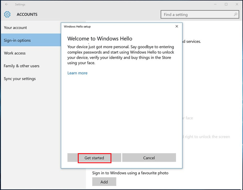Click the Welcome to Windows Hello heading
The height and width of the screenshot is (190, 243).
coord(100,38)
